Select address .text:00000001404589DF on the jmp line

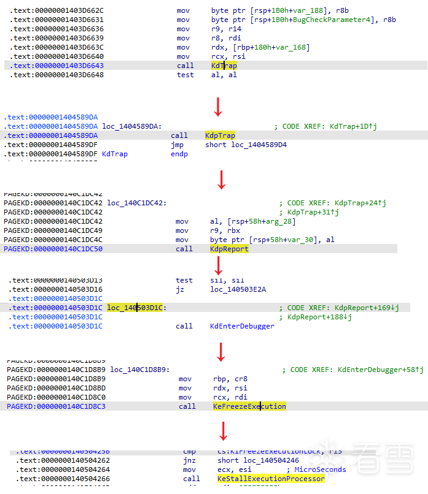[x=51, y=145]
